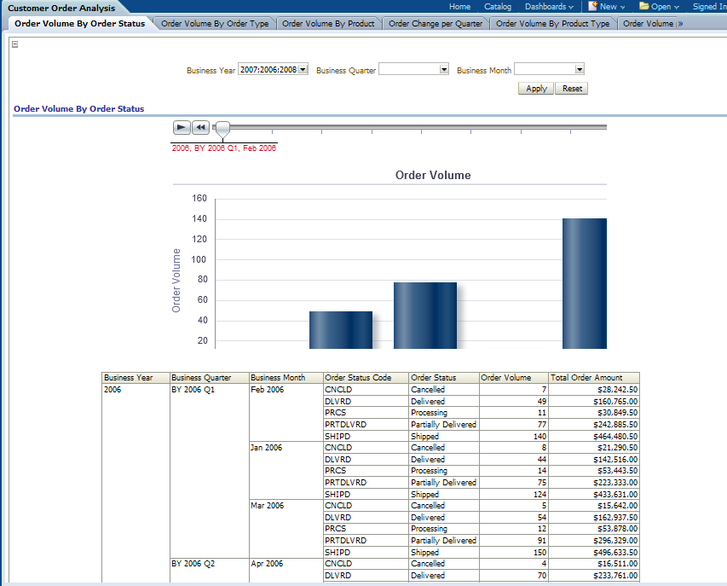Select Order Volume By Order Status tab
The image size is (727, 586).
(x=80, y=24)
